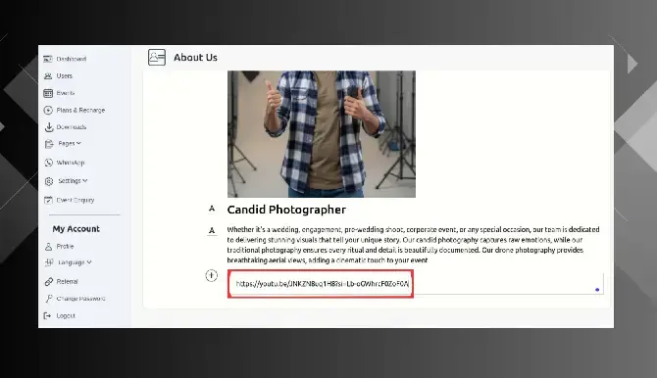Click the About Us page title
The height and width of the screenshot is (378, 657).
(196, 58)
